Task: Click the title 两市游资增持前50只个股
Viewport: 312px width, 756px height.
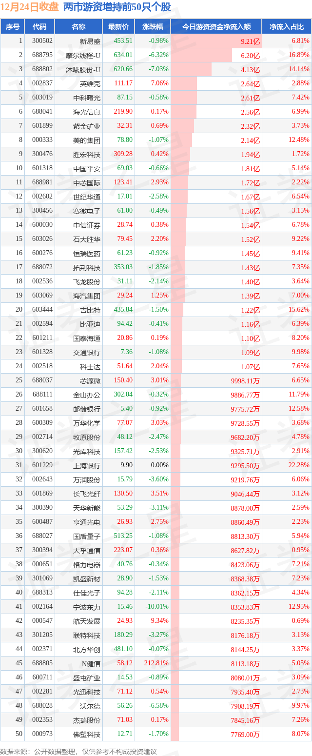Action: pos(117,7)
